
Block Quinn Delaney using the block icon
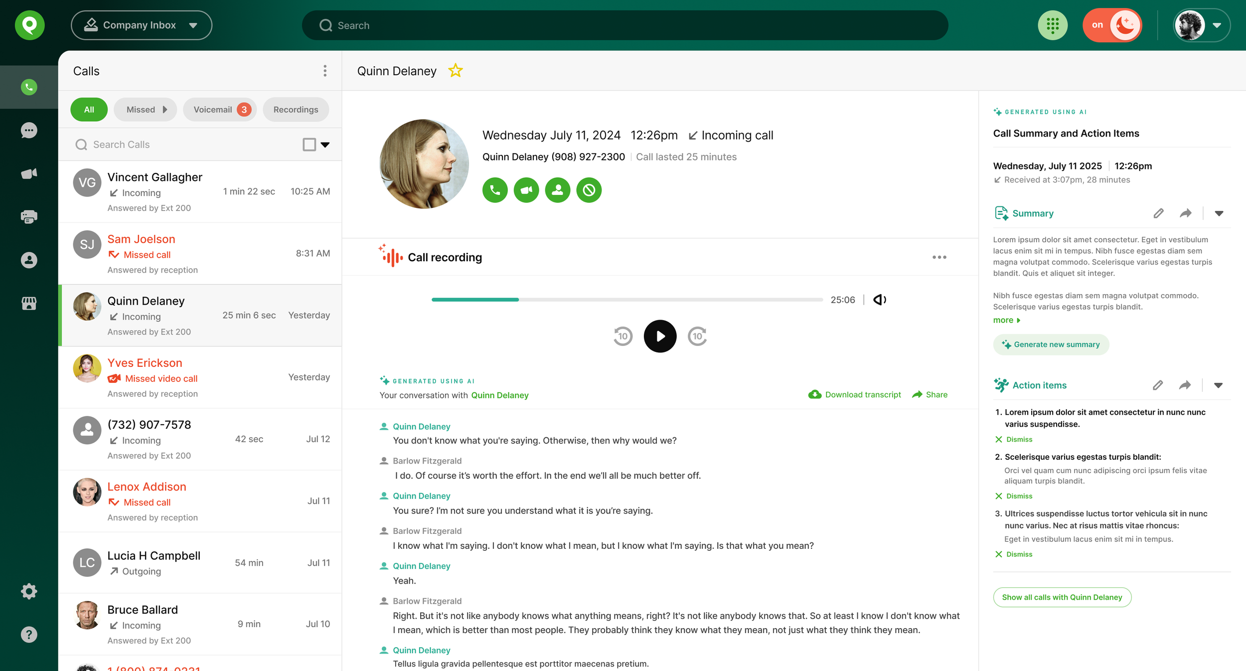pyautogui.click(x=589, y=190)
